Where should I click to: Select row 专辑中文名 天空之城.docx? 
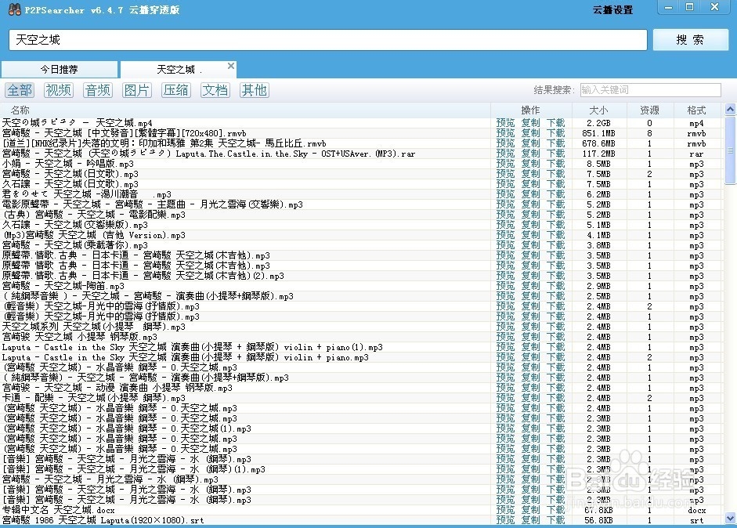[362, 510]
